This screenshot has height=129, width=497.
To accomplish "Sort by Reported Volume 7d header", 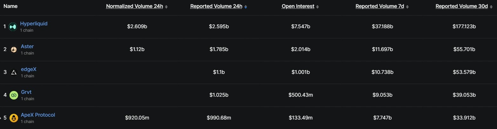I will coord(379,6).
